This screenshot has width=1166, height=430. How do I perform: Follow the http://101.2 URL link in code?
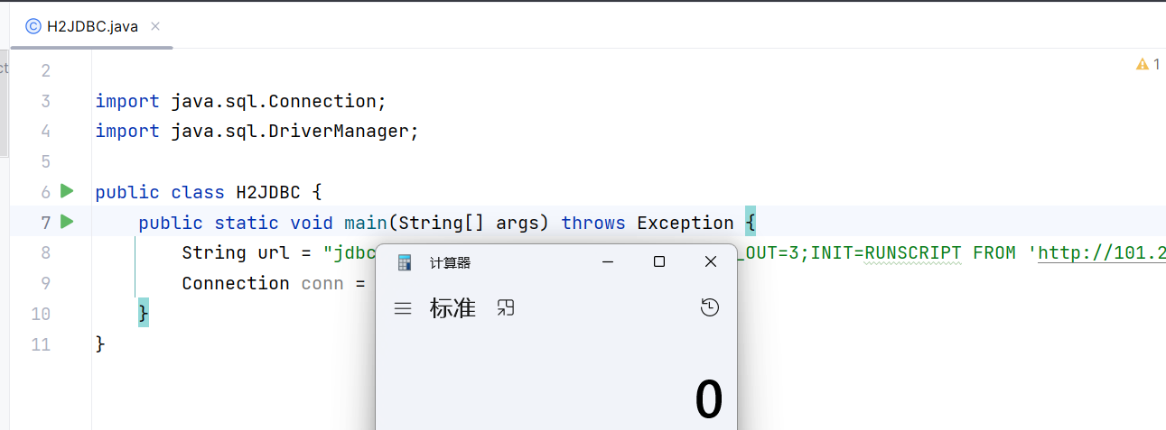pyautogui.click(x=1102, y=253)
